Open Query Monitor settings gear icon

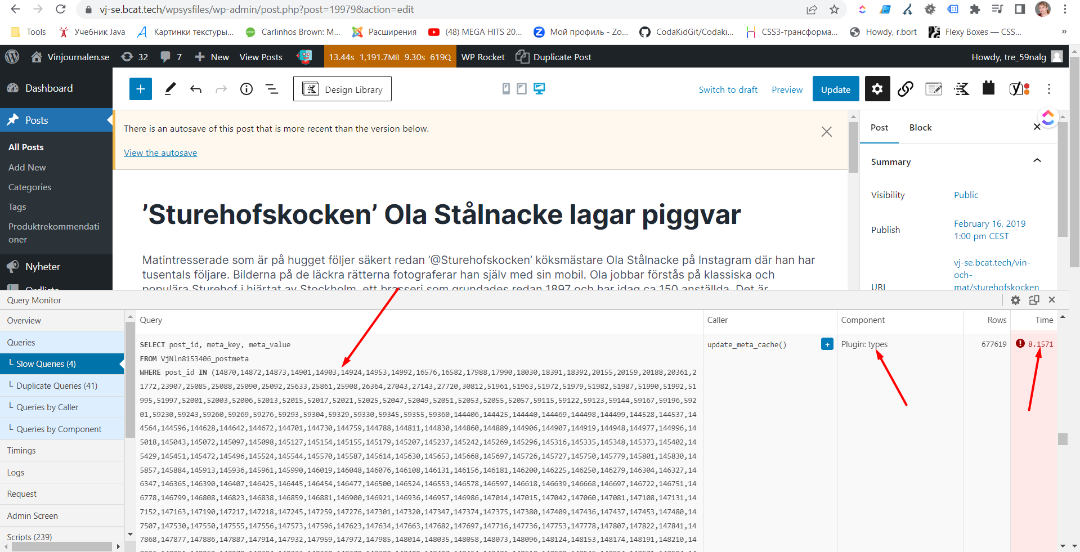[x=1015, y=300]
